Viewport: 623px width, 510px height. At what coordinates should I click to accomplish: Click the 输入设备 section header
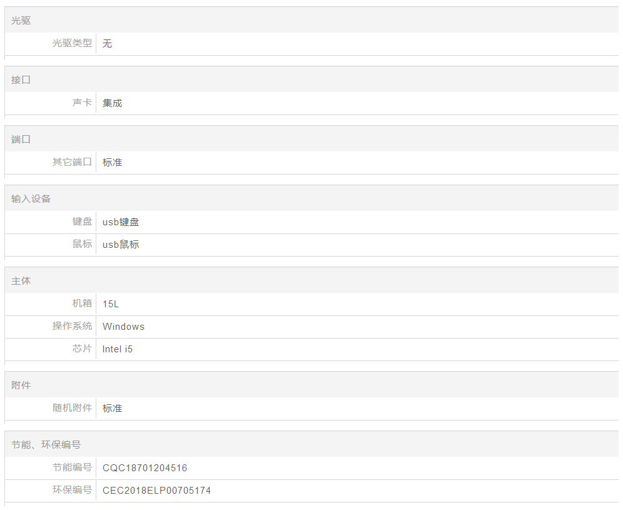pos(31,199)
